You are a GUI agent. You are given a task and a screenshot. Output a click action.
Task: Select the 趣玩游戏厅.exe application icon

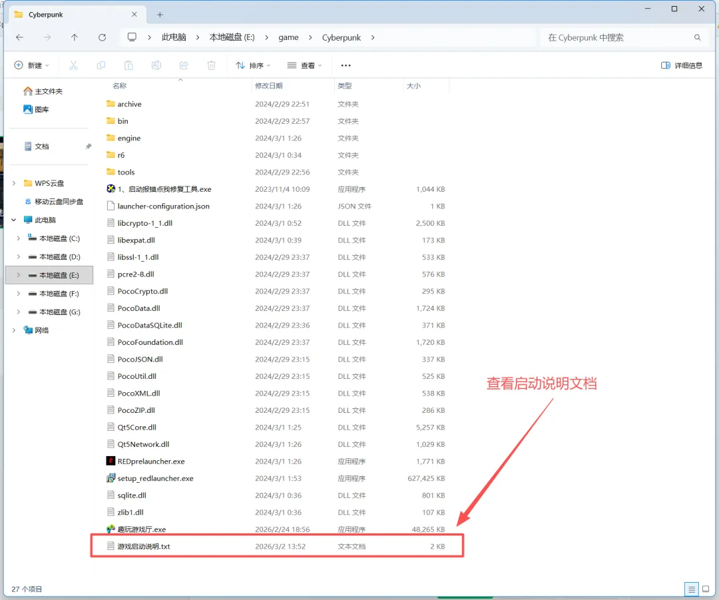(x=111, y=529)
